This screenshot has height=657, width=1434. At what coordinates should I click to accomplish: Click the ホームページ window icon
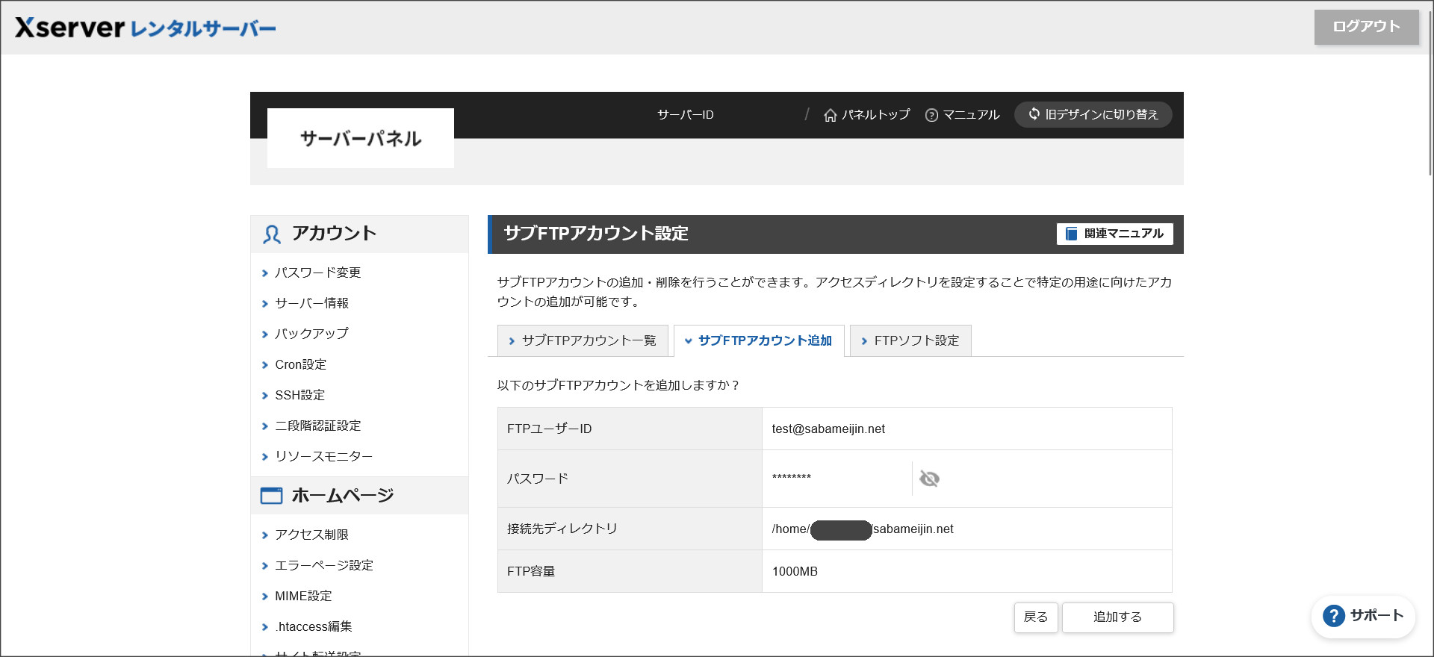[x=271, y=496]
